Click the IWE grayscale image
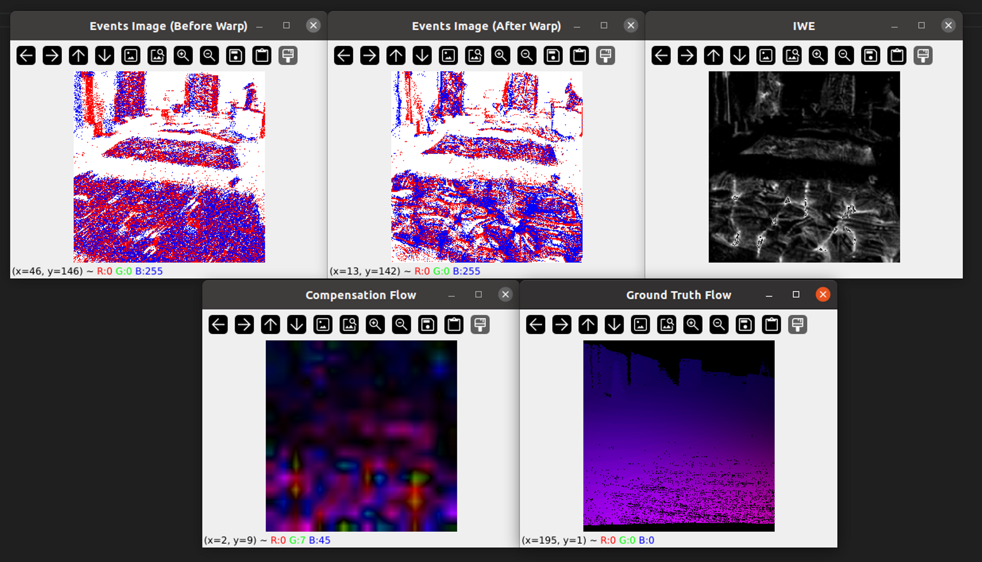 (804, 167)
